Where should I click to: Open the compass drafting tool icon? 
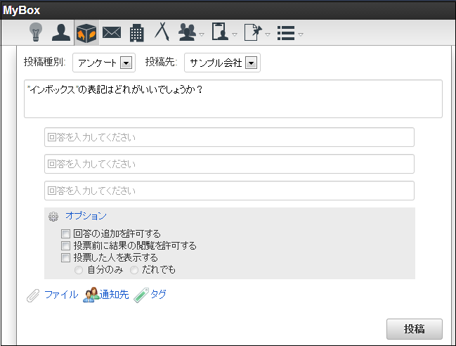point(162,32)
